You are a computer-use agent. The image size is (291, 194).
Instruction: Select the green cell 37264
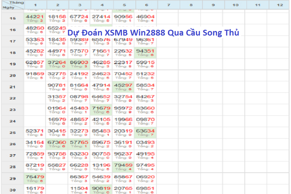57,64
